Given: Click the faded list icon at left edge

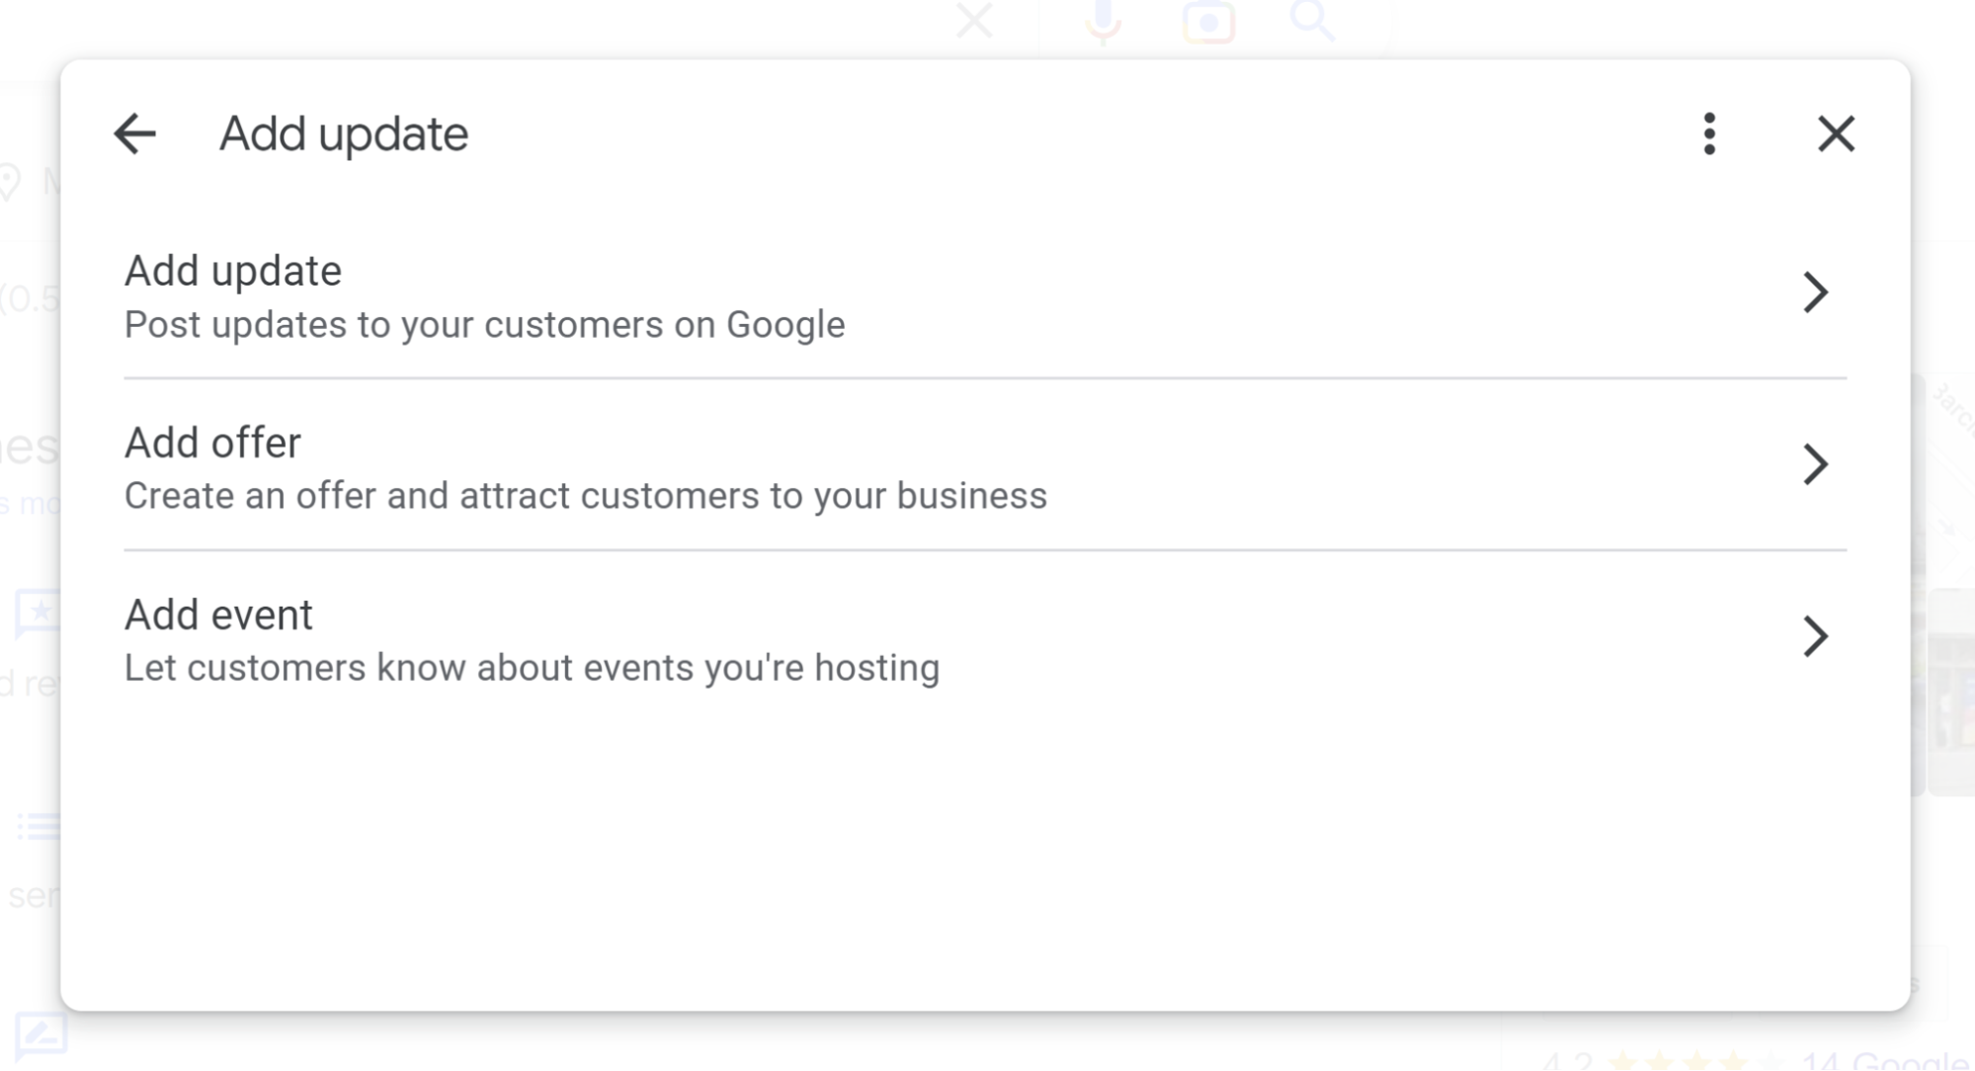Looking at the screenshot, I should click(40, 826).
